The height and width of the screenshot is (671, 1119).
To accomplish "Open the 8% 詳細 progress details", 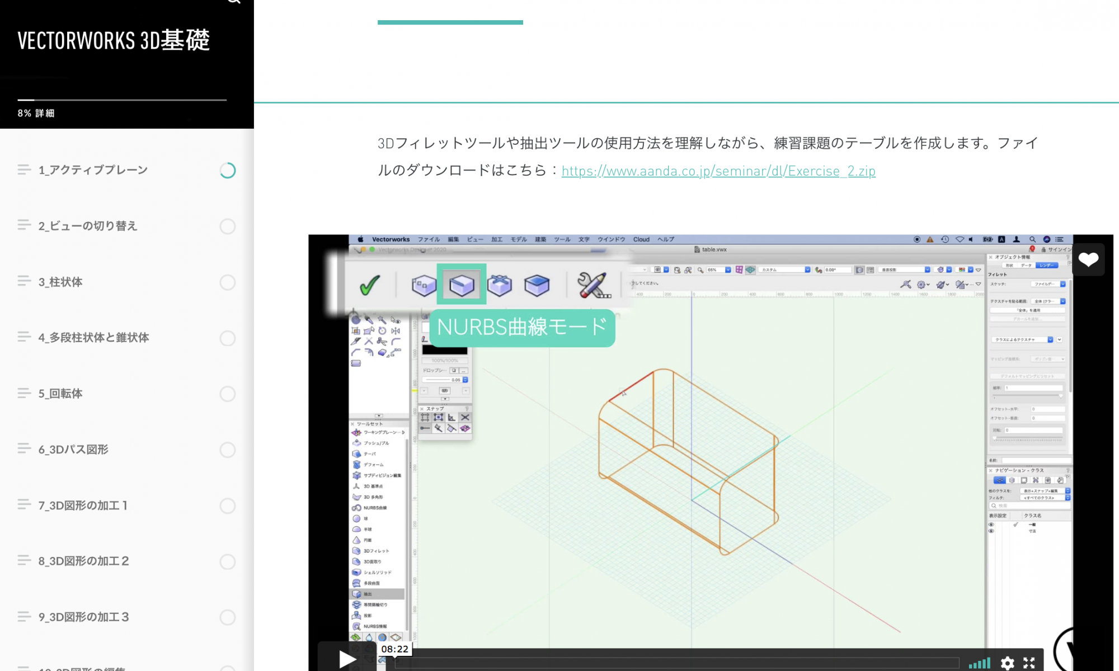I will pos(36,113).
